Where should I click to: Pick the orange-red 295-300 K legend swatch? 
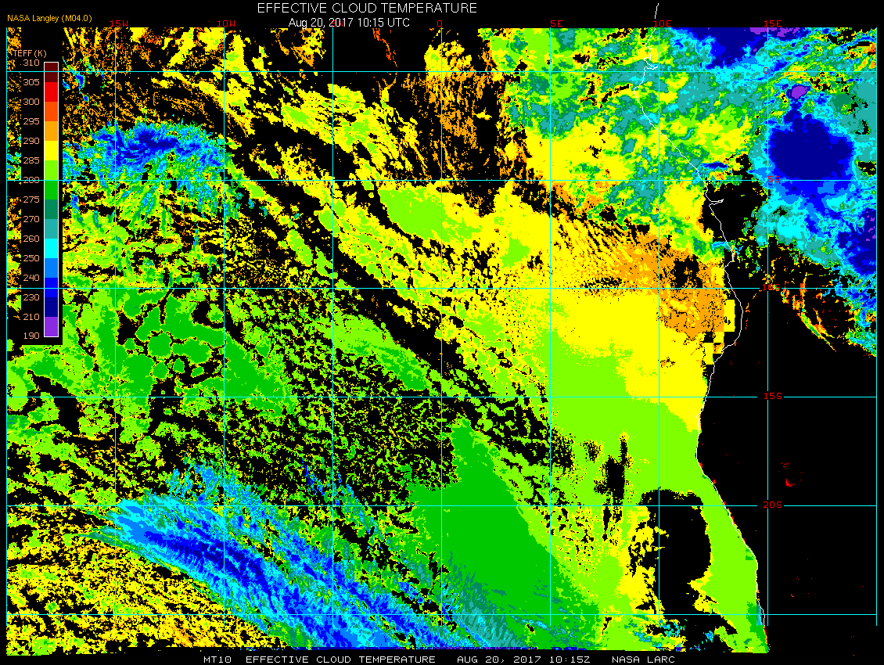pos(52,111)
